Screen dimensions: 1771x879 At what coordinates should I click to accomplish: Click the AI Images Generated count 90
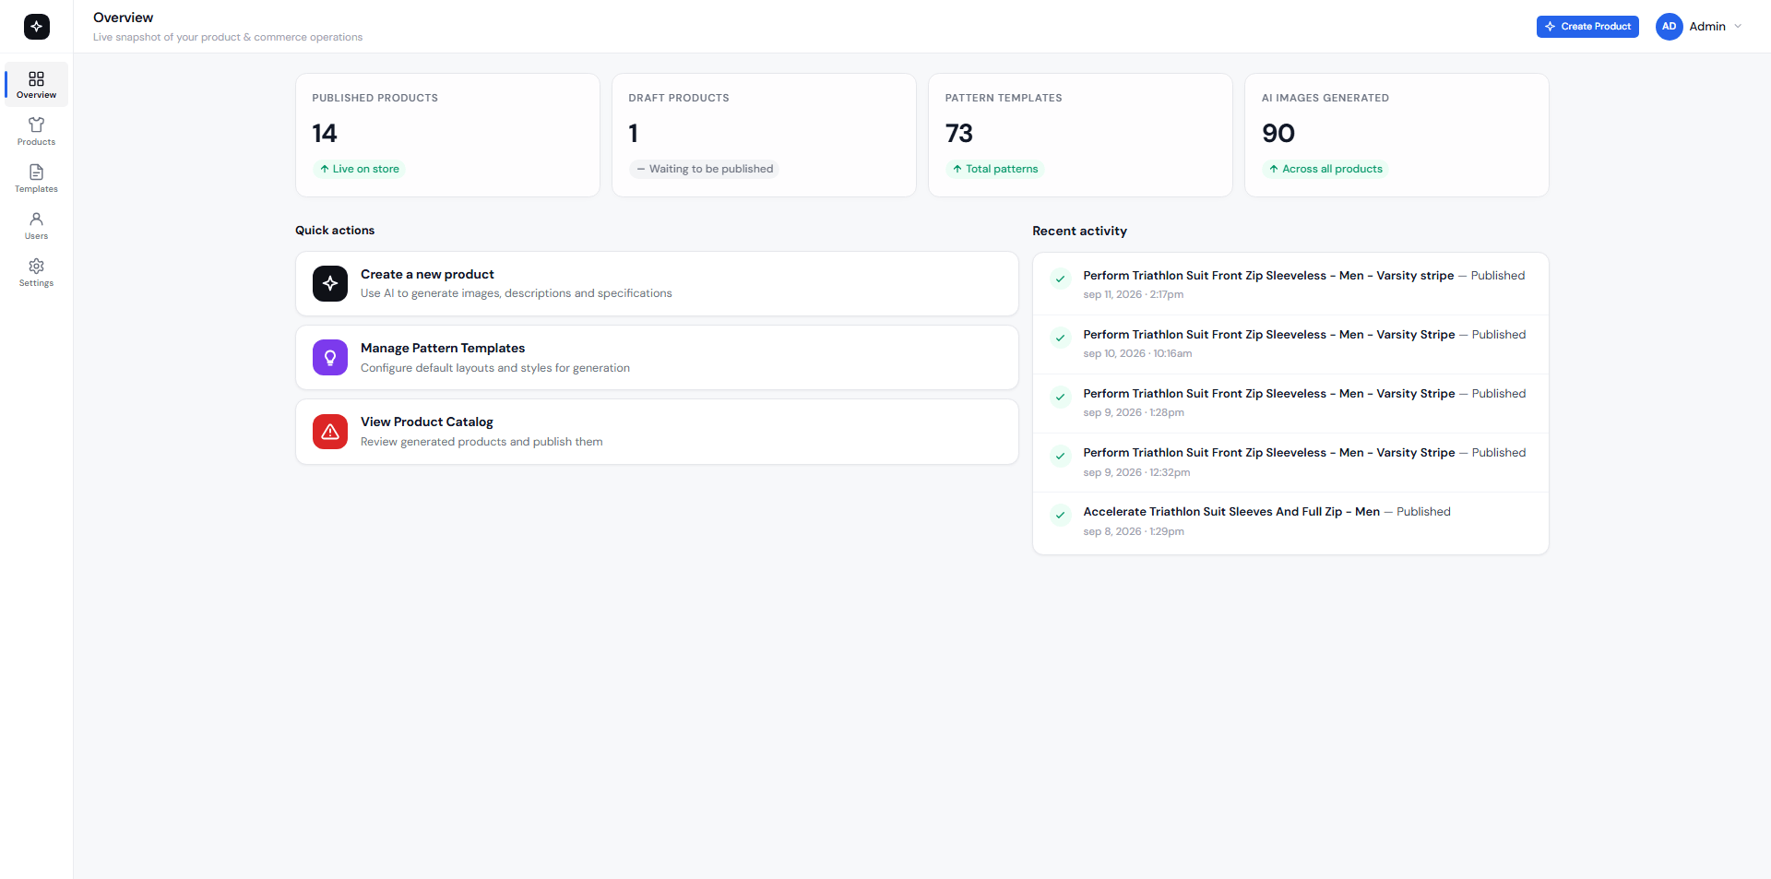pos(1278,134)
